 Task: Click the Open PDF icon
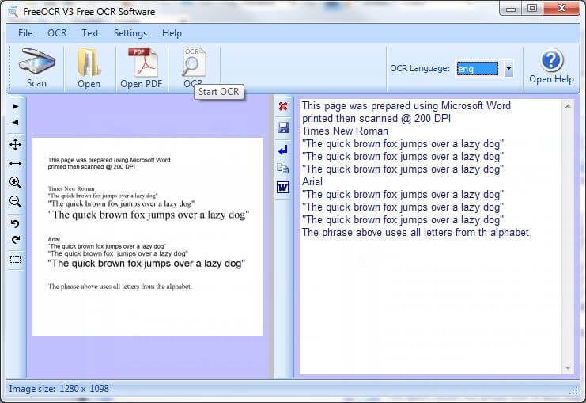point(141,67)
